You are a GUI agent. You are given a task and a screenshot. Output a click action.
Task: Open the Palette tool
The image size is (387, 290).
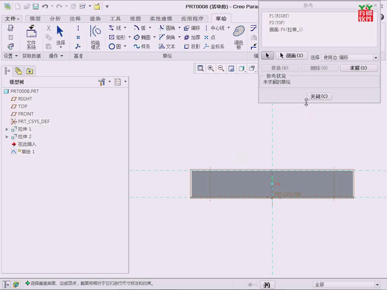point(239,37)
